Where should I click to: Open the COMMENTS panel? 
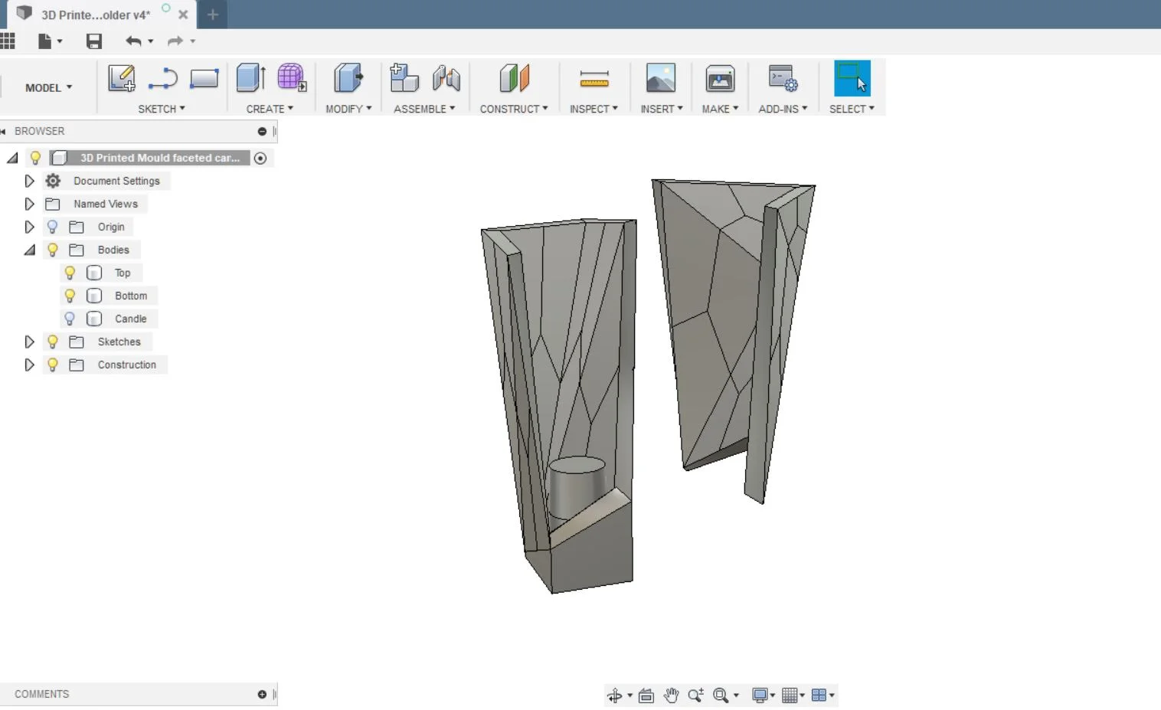click(x=41, y=694)
